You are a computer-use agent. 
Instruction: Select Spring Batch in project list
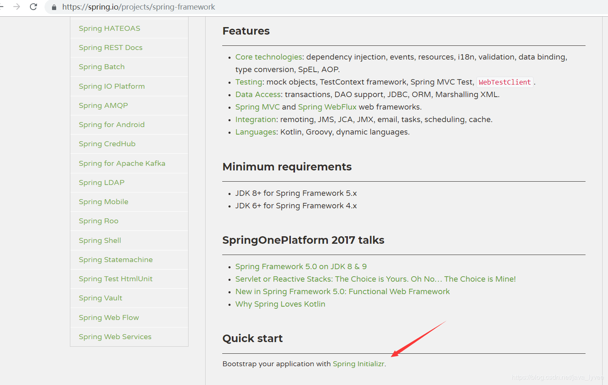(x=102, y=67)
